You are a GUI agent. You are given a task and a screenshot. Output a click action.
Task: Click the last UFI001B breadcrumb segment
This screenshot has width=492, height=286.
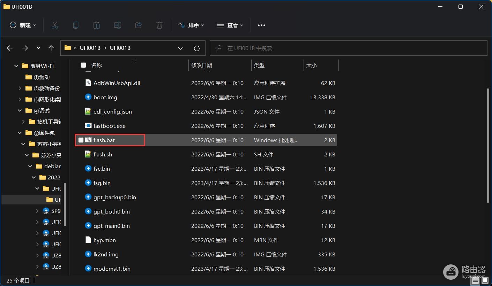click(120, 48)
